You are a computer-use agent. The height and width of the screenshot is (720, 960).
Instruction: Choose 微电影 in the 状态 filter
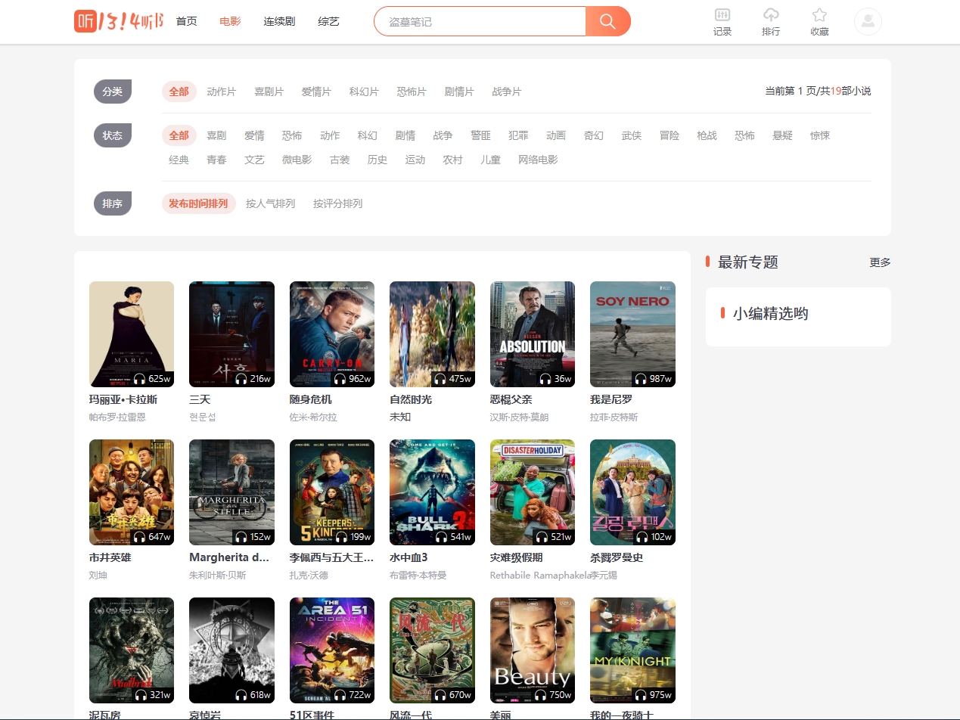coord(297,160)
